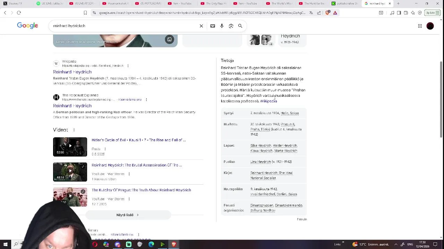The width and height of the screenshot is (444, 249).
Task: Open the Halle, Saksa birthplace link
Action: (x=290, y=113)
